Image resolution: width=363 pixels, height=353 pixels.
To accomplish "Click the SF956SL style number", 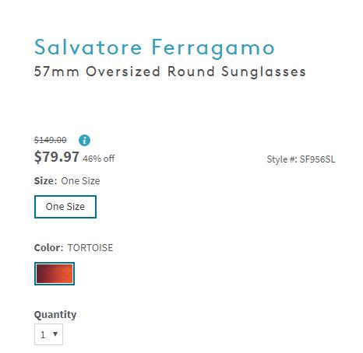I will tap(318, 159).
